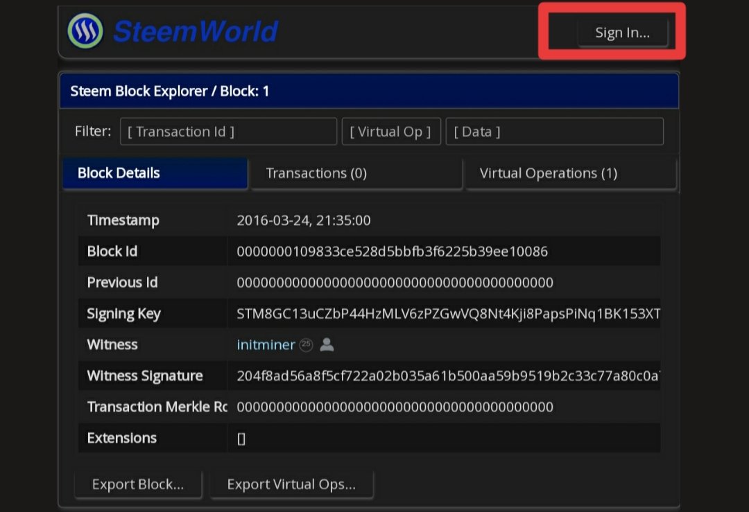Viewport: 749px width, 512px height.
Task: Select the Block Details tab
Action: [155, 173]
